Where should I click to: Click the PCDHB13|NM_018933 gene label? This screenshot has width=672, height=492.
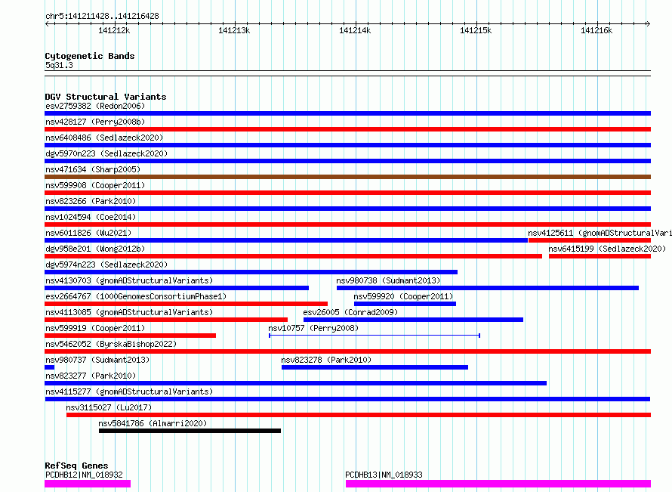[384, 475]
